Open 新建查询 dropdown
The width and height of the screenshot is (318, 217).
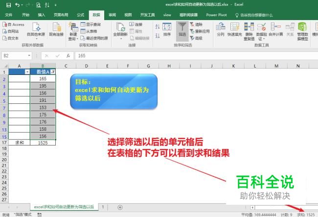tap(73, 31)
